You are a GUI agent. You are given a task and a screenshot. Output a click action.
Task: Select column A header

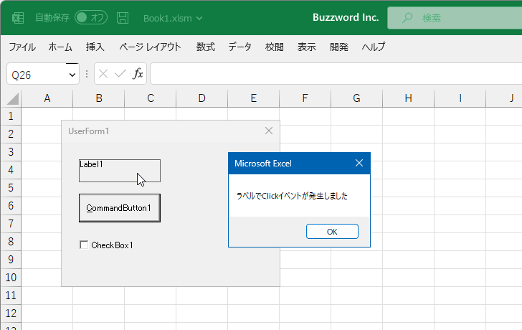[47, 98]
